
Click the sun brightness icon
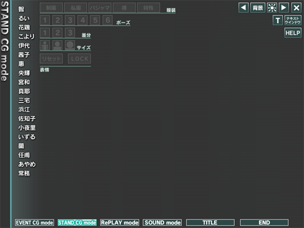pos(272,8)
